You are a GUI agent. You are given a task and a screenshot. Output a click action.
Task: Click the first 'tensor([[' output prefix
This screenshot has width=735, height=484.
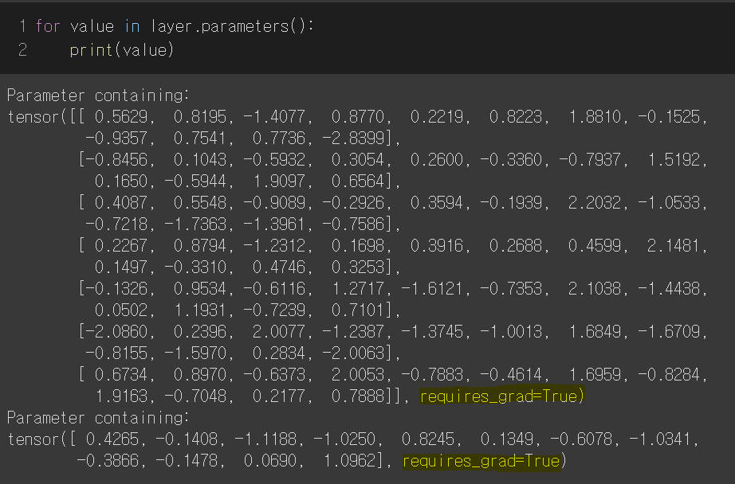pyautogui.click(x=46, y=116)
